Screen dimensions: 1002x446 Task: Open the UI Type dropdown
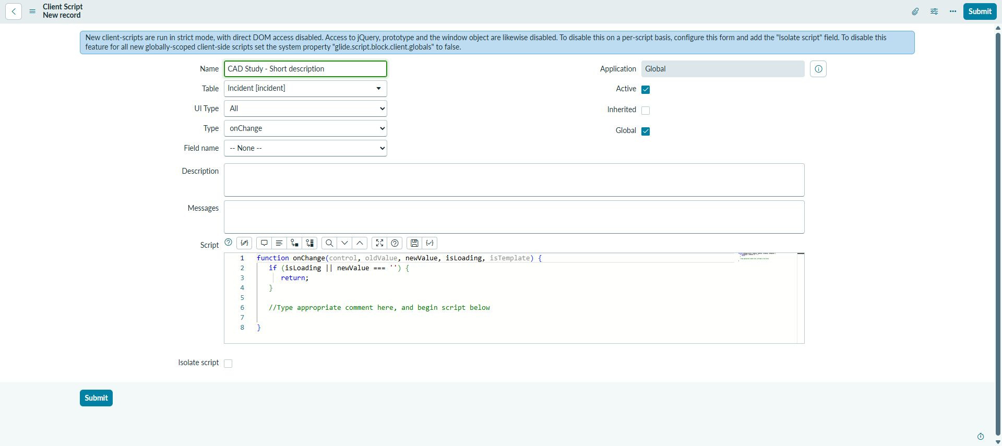[305, 109]
